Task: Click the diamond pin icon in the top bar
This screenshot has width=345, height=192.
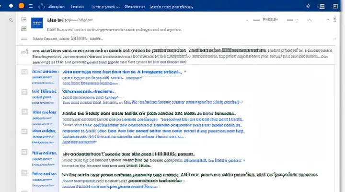Action: pos(308,6)
